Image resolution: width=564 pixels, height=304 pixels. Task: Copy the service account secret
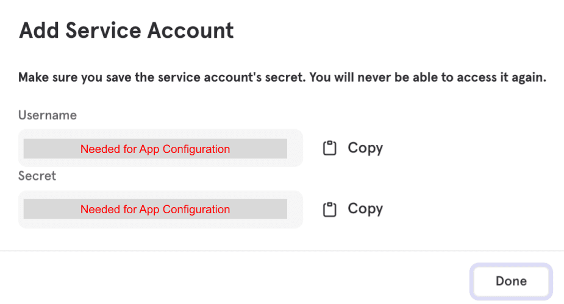coord(353,209)
